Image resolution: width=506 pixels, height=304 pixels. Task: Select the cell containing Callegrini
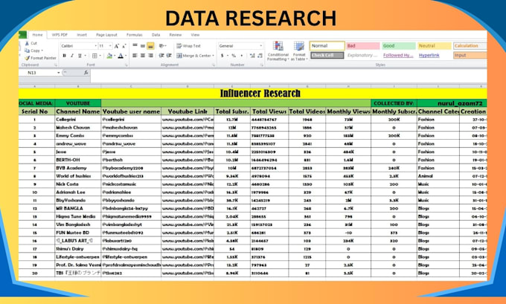tap(78, 119)
